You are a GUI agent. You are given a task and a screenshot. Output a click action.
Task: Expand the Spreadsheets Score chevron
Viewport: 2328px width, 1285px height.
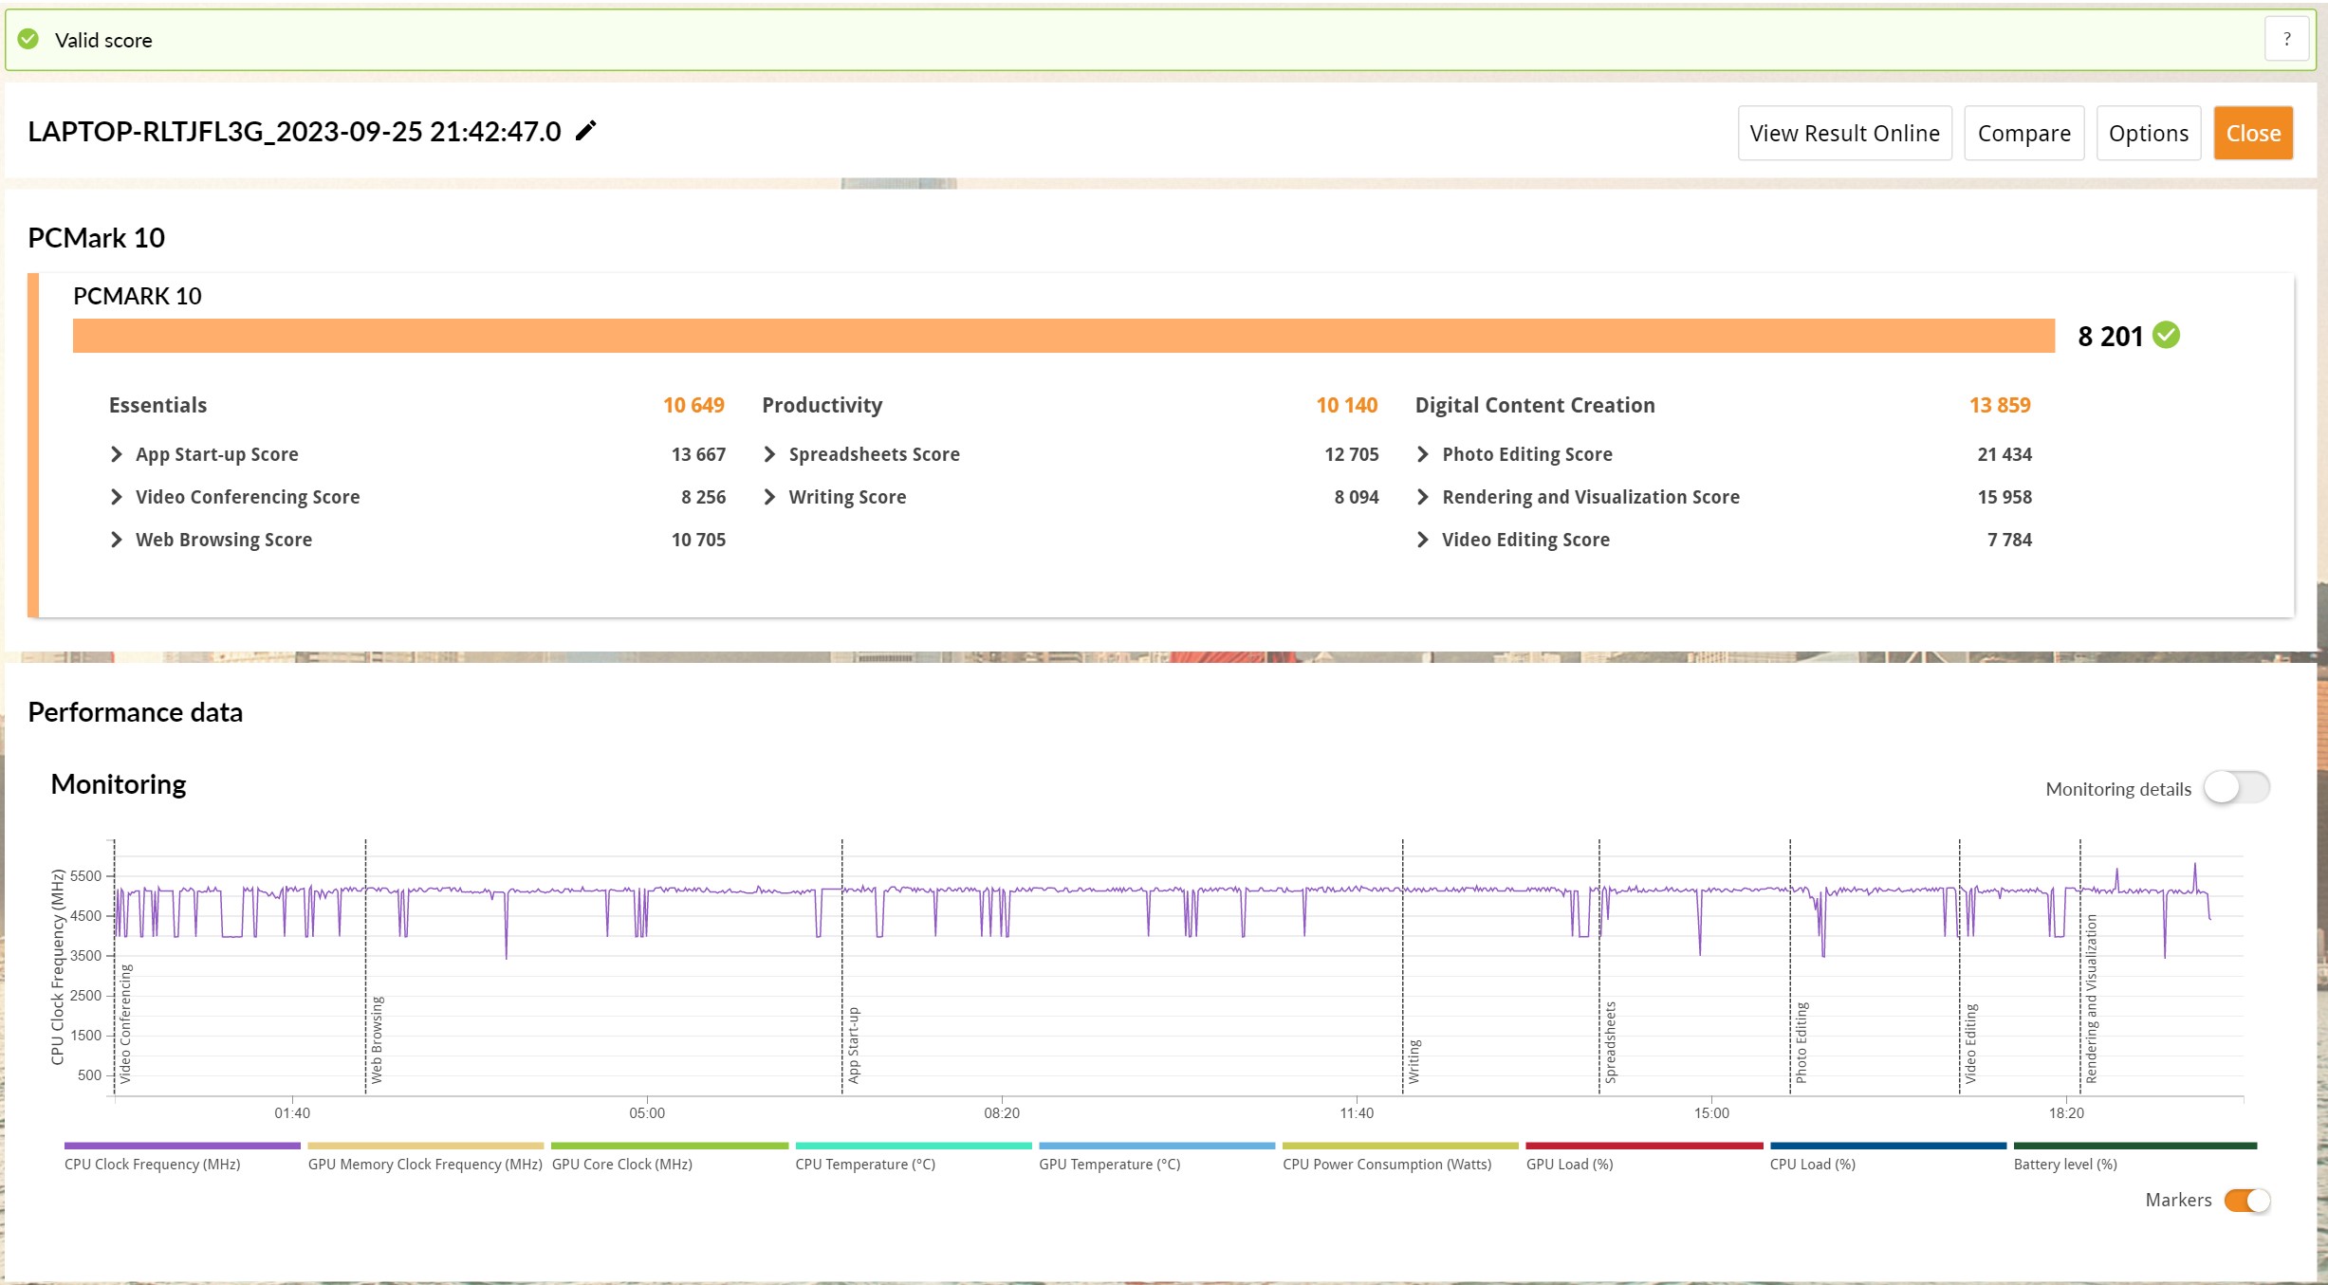[x=769, y=454]
